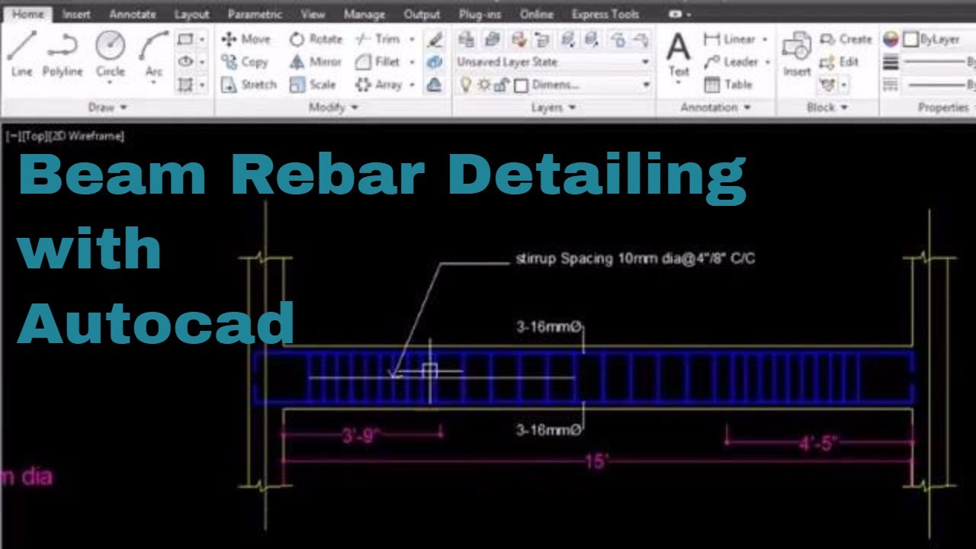This screenshot has height=549, width=976.
Task: Click the Rectangle draw tool icon
Action: click(x=185, y=39)
